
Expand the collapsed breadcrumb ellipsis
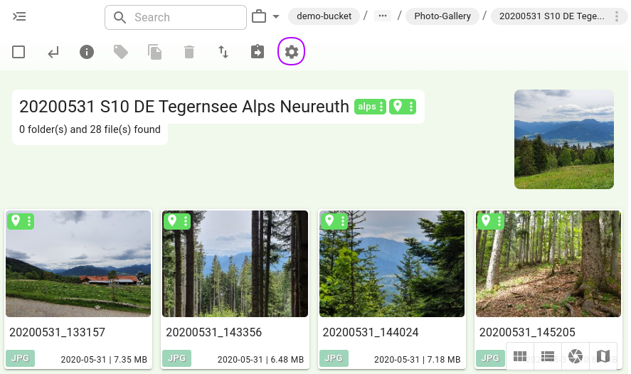(383, 16)
